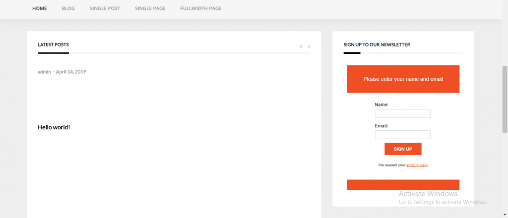
Task: Show previous latest posts with left arrow
Action: (301, 47)
